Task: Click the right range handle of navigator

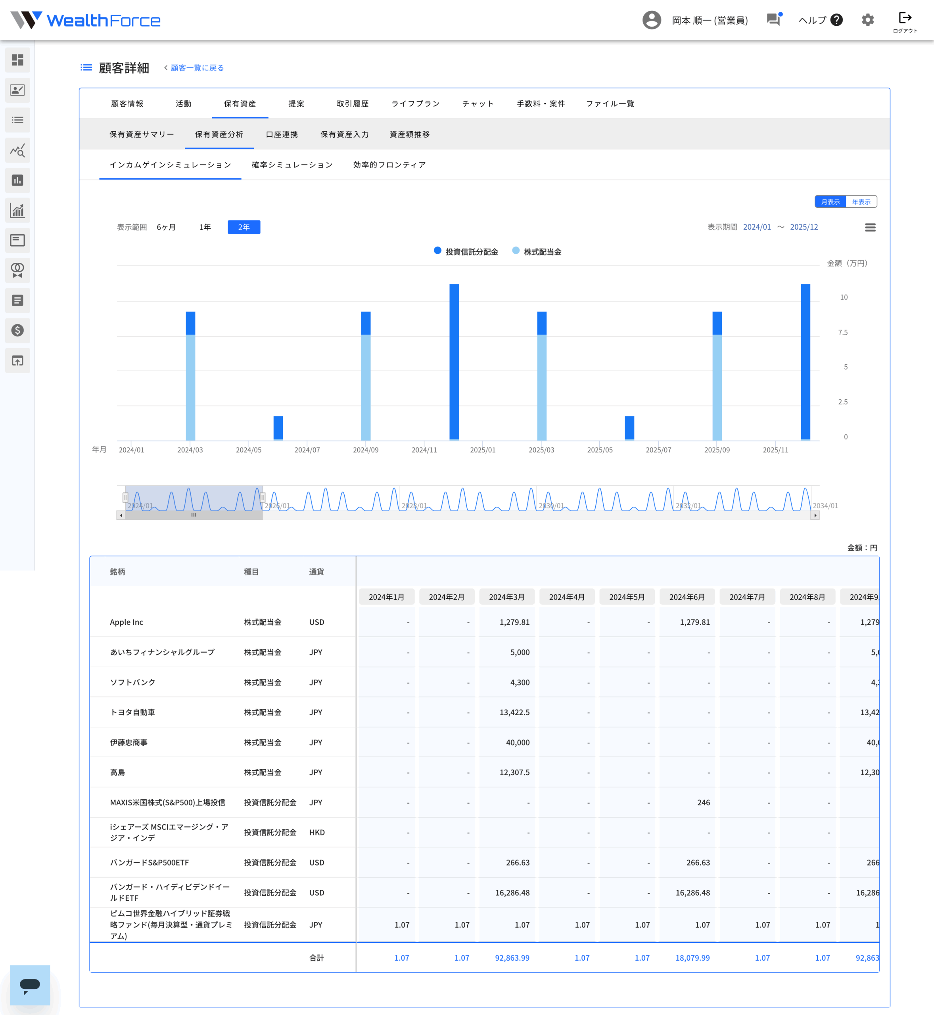Action: tap(262, 498)
